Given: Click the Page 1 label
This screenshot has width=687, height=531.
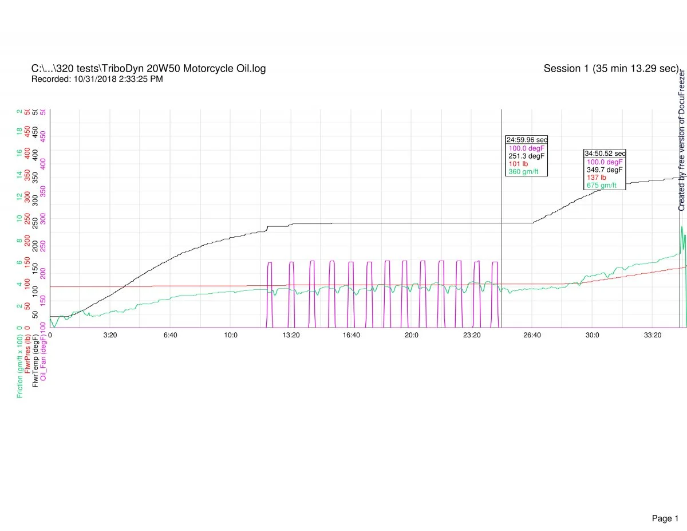Looking at the screenshot, I should [x=665, y=502].
